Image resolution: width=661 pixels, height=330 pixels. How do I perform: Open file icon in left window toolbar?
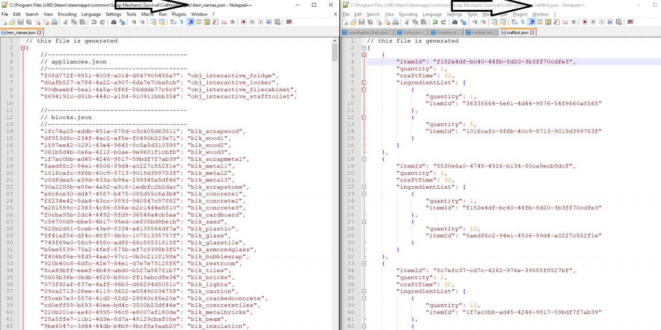click(12, 22)
